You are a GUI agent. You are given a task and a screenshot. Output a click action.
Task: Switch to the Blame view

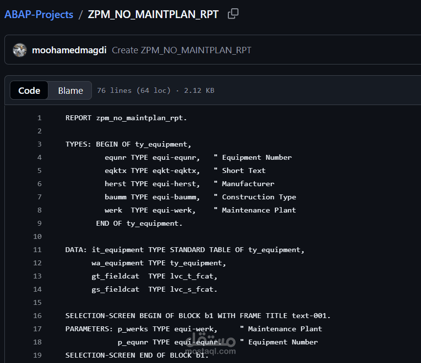point(70,90)
